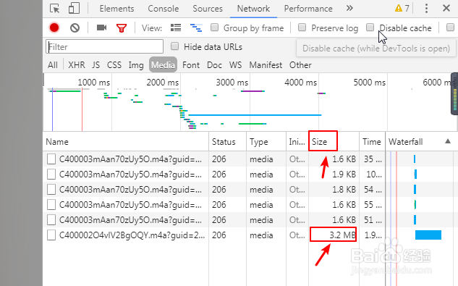Open the DevTools three-dot menu
458x286 pixels.
426,8
